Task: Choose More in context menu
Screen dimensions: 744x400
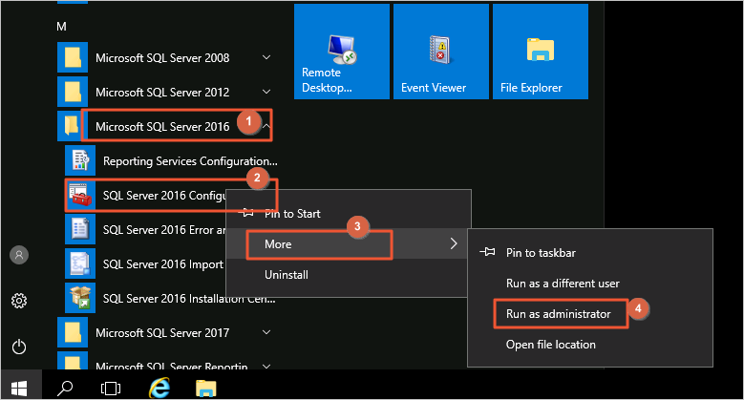Action: point(349,243)
